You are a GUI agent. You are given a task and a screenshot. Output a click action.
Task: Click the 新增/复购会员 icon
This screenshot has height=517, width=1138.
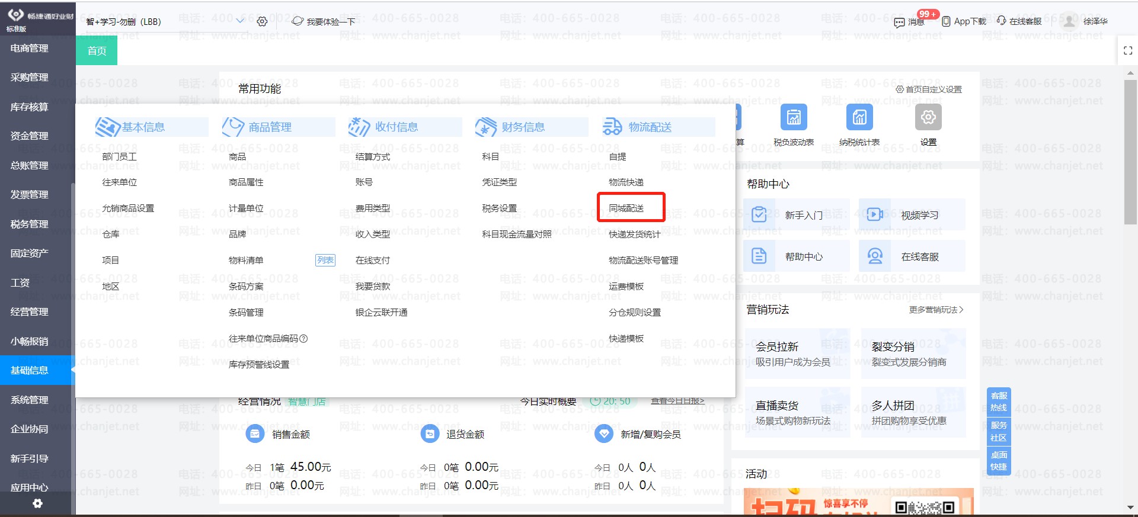pyautogui.click(x=603, y=434)
